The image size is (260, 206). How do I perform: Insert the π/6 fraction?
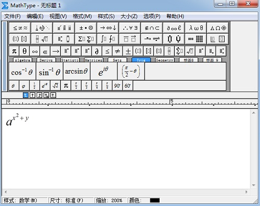(x=107, y=86)
